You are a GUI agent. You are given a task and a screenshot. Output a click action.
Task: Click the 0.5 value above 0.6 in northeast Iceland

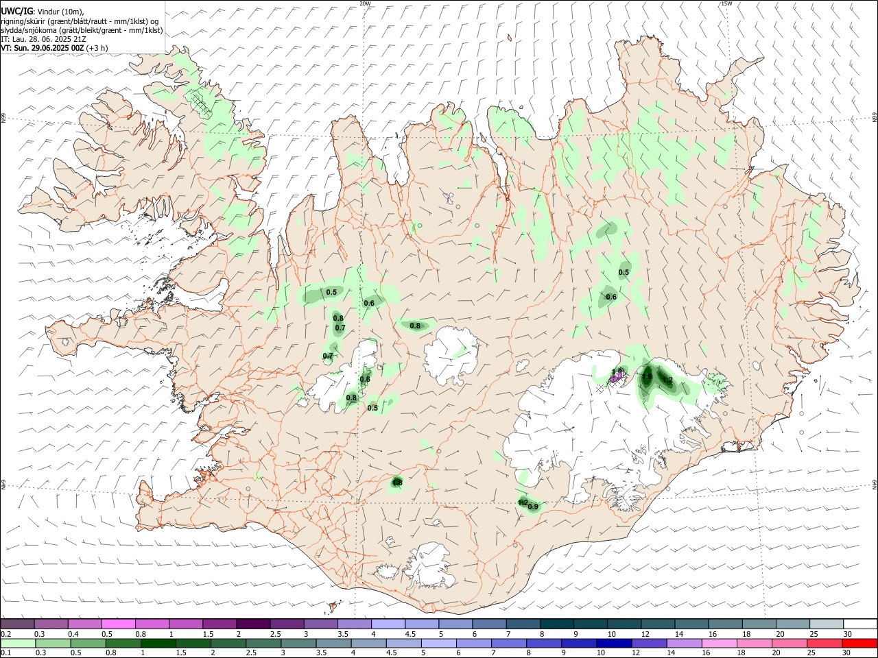click(x=624, y=273)
